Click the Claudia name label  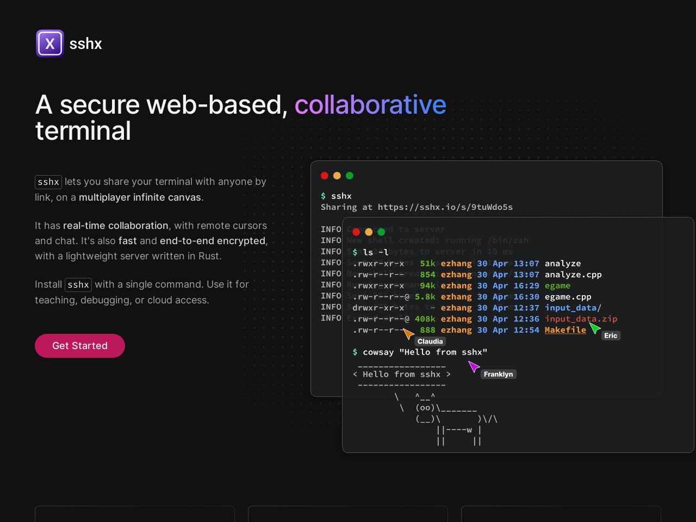click(x=430, y=341)
